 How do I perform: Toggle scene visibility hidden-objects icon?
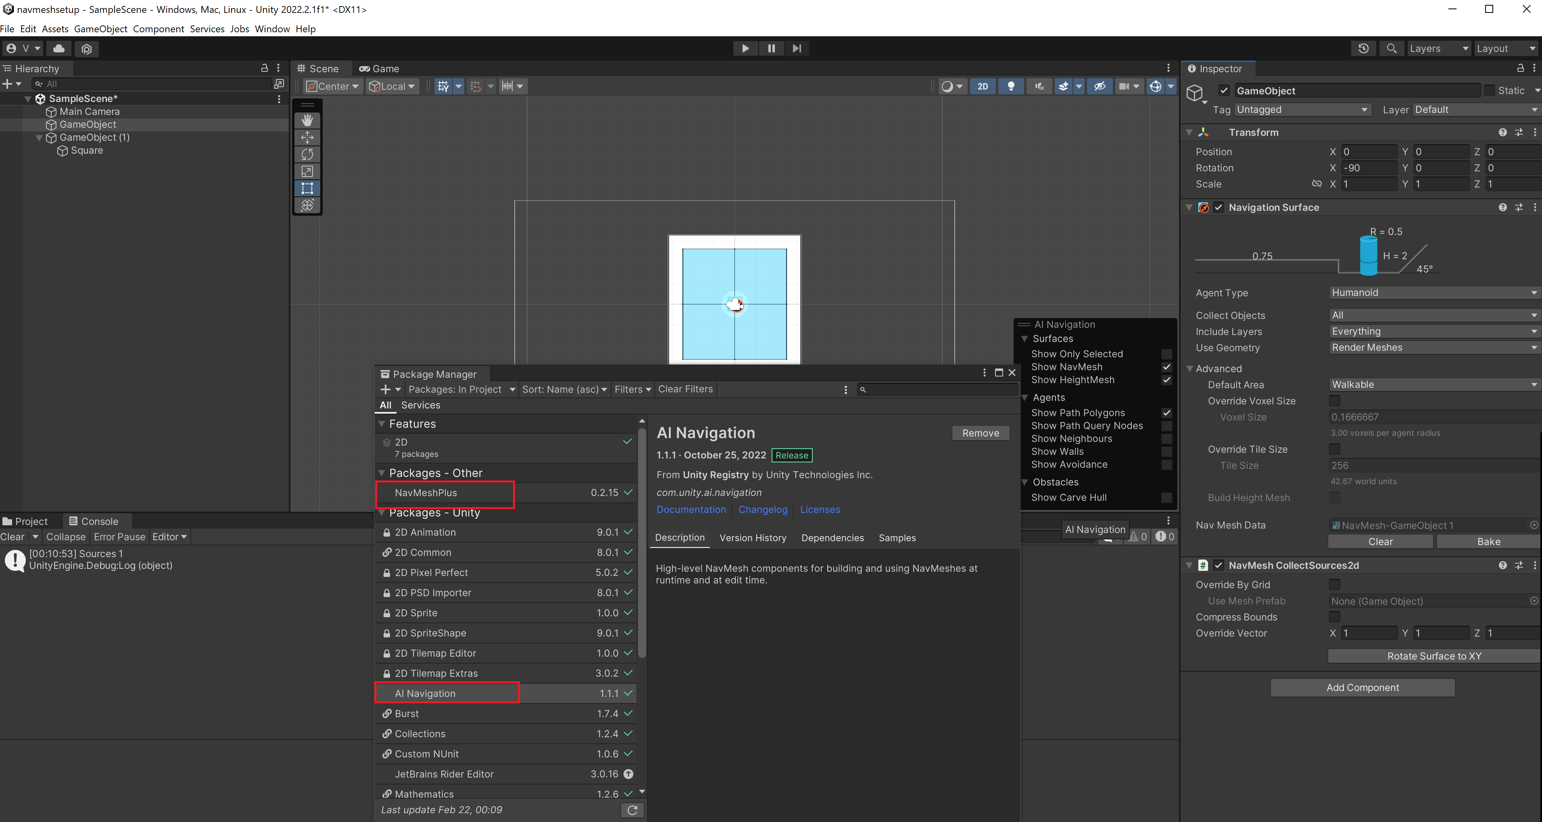[x=1100, y=86]
